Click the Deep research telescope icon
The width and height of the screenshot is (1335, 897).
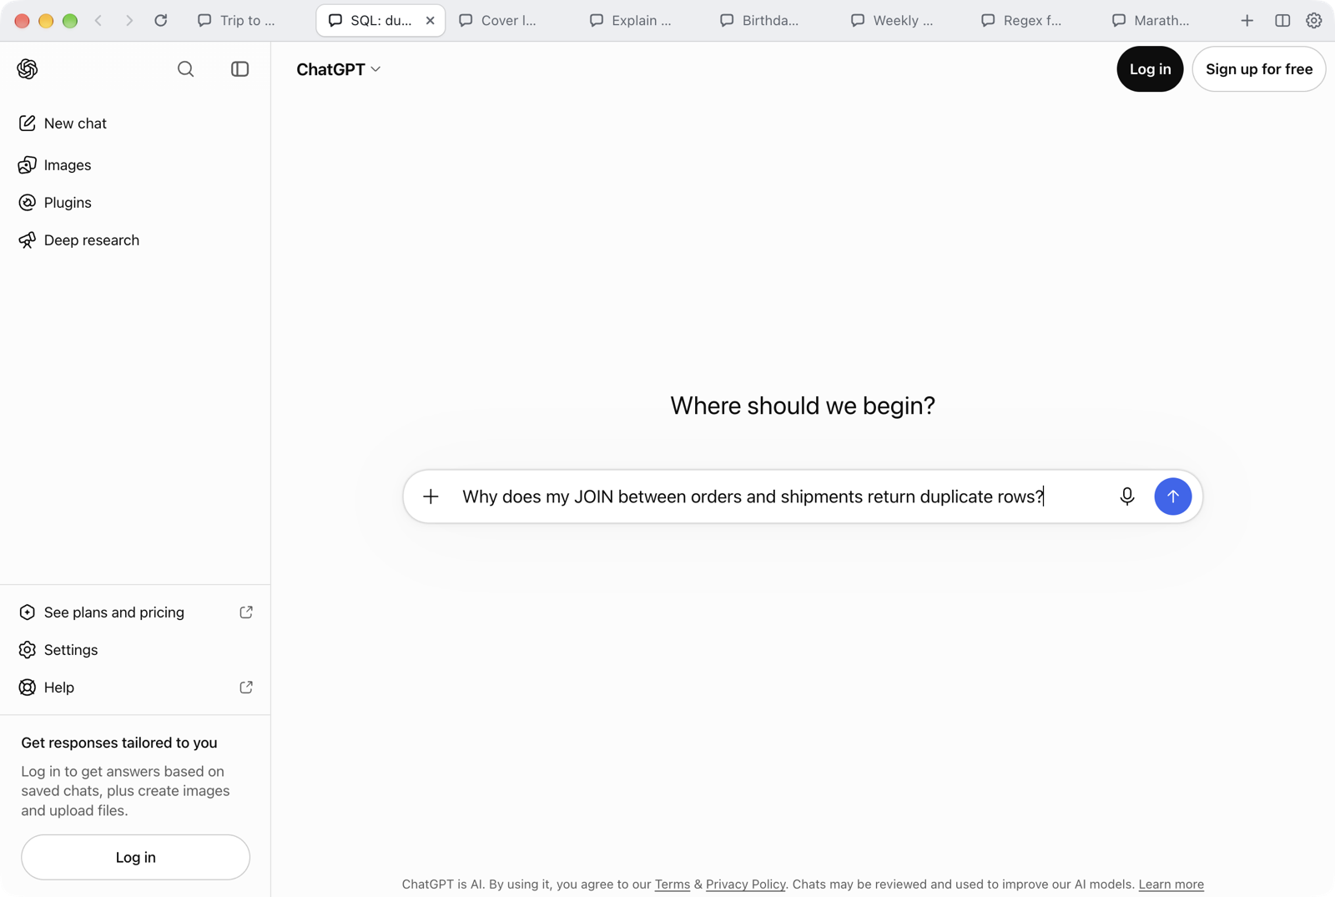[x=28, y=240]
